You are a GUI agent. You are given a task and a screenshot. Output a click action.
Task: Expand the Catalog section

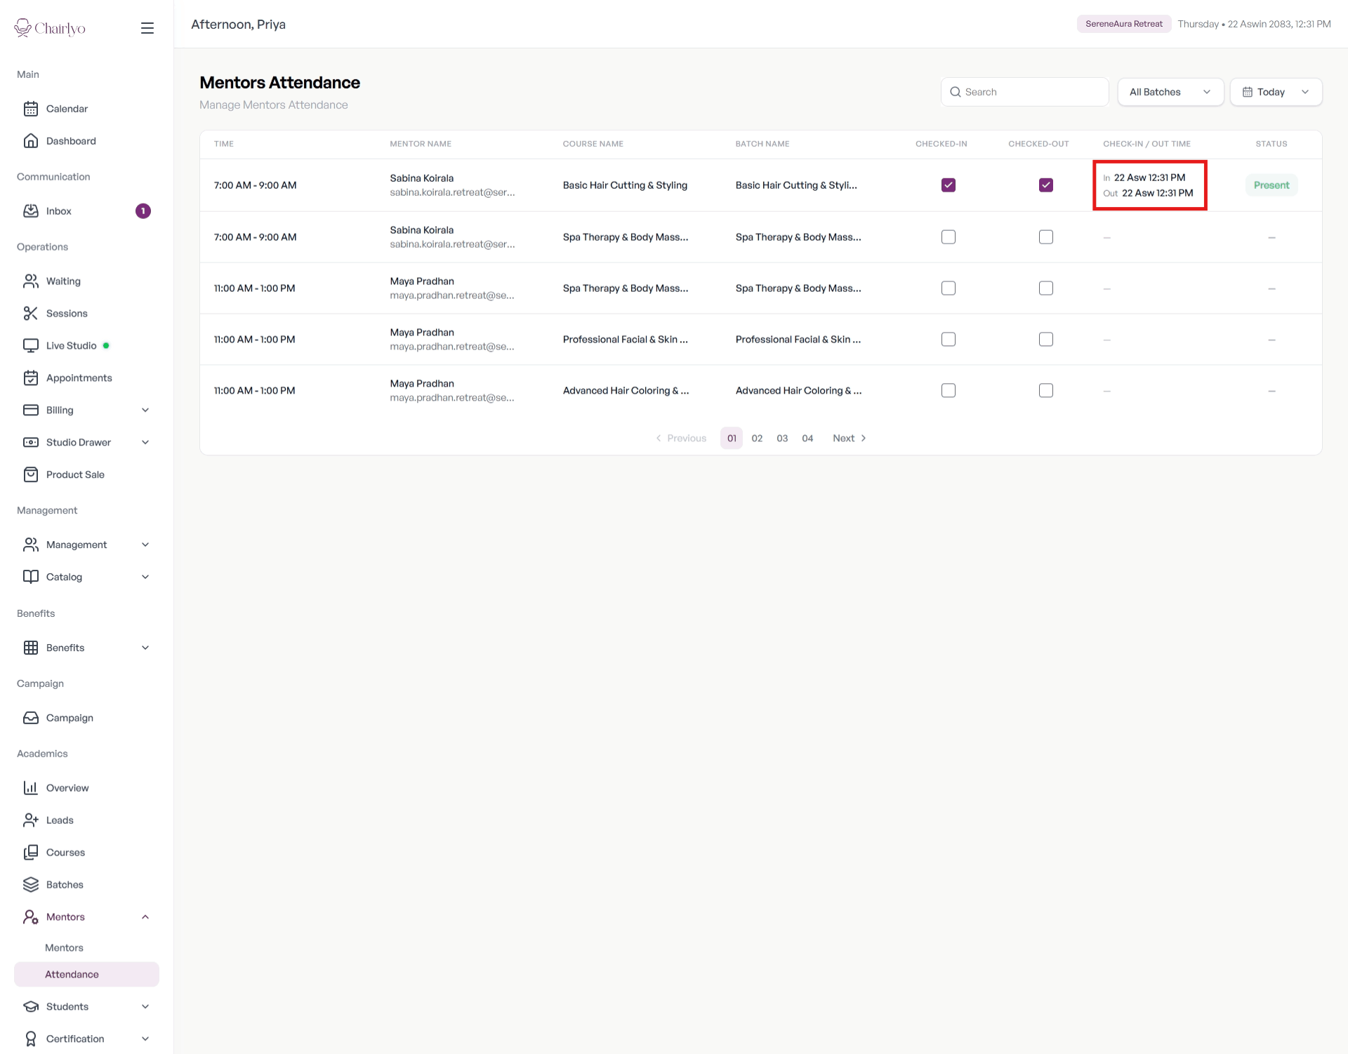(x=86, y=578)
